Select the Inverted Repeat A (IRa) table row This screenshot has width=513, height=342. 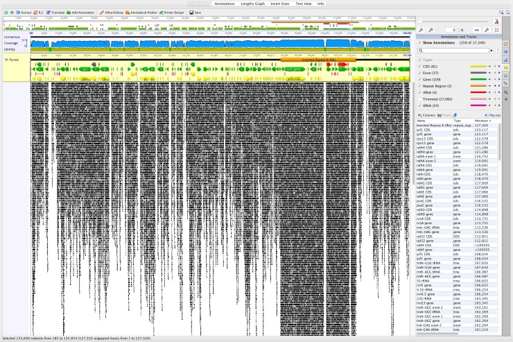pos(458,126)
